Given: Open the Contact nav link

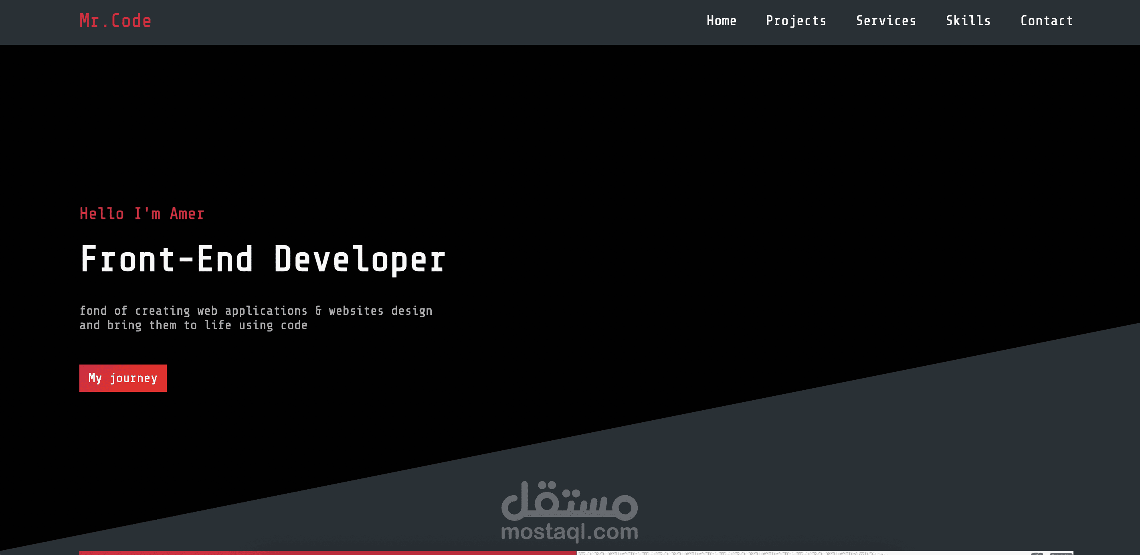Looking at the screenshot, I should coord(1047,21).
